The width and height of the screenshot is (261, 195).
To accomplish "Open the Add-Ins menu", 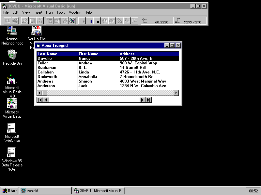I will click(x=75, y=12).
